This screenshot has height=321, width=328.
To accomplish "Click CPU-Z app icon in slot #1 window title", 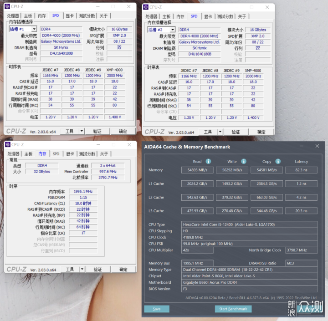I will [7, 6].
